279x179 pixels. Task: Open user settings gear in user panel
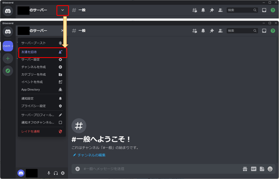63,173
